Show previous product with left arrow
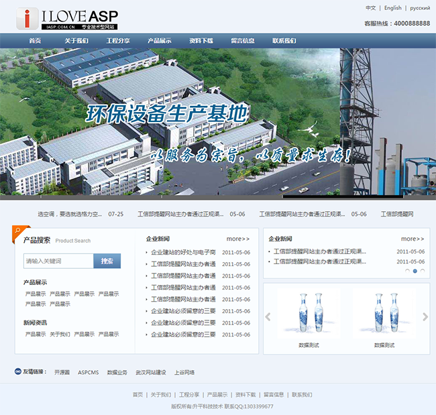Image resolution: width=436 pixels, height=415 pixels. click(x=268, y=317)
